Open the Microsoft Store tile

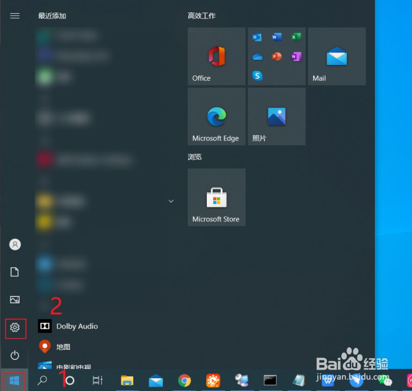point(216,197)
